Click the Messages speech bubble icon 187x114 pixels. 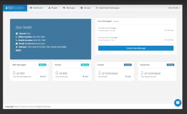(64, 8)
